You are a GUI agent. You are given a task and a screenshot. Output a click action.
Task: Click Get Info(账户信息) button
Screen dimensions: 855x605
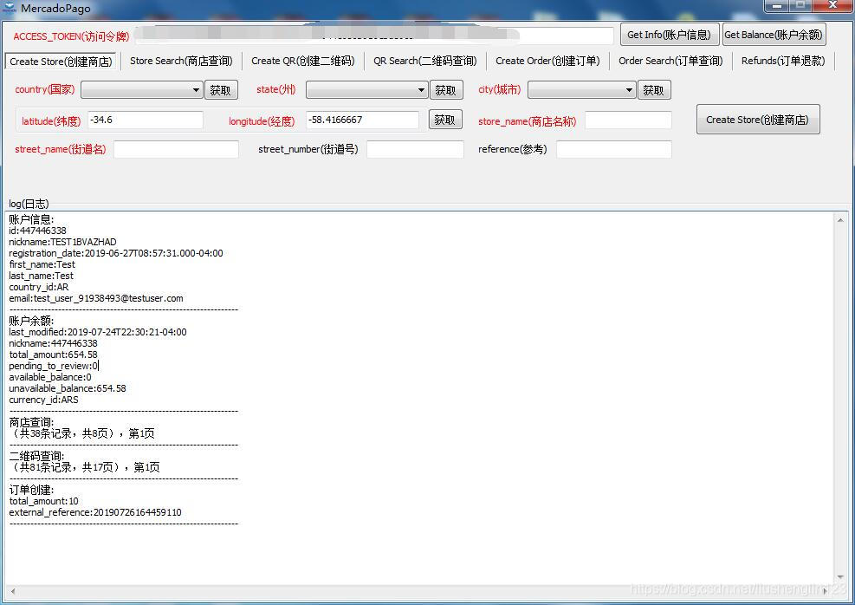tap(670, 35)
